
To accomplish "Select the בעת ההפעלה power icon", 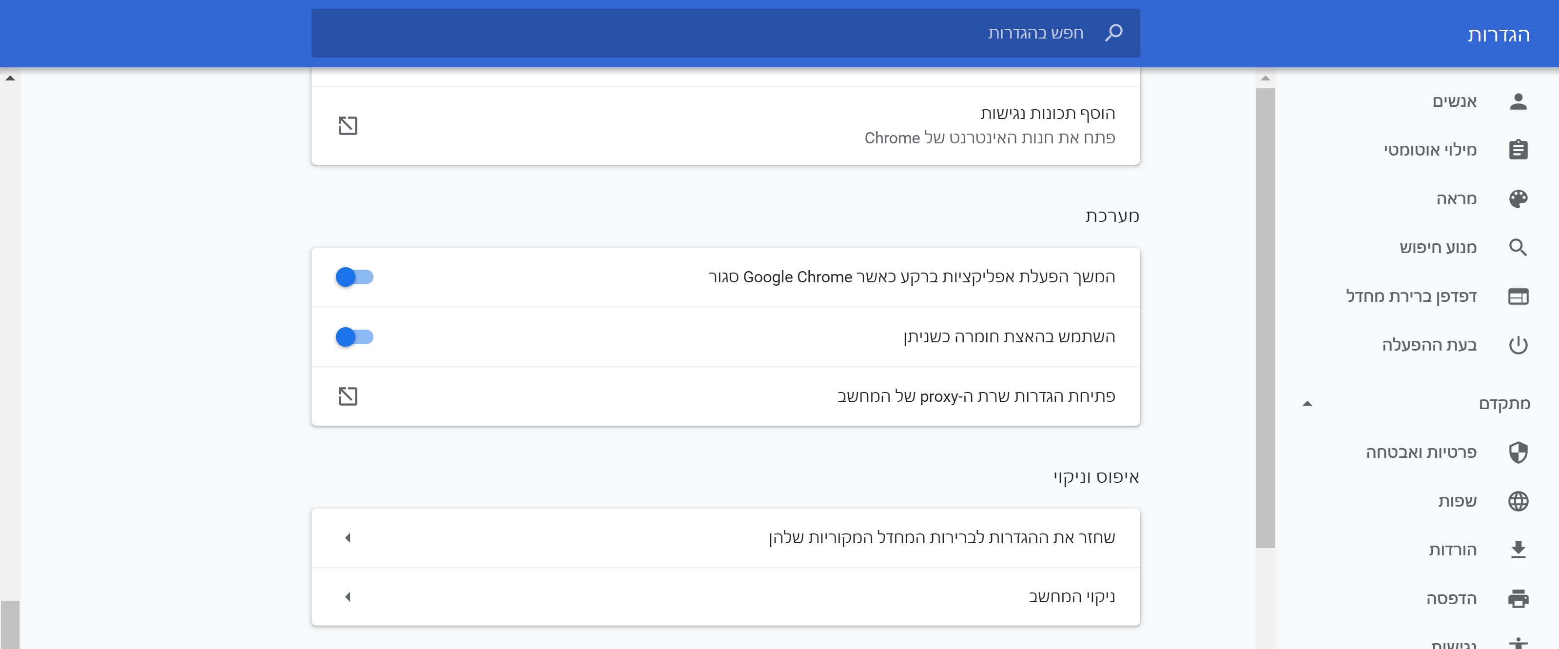I will point(1519,344).
